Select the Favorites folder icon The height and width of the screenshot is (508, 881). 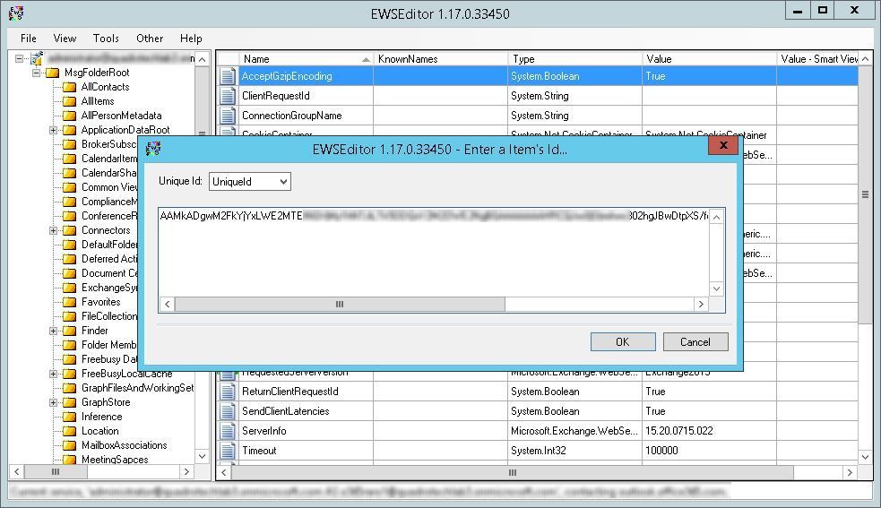click(69, 302)
